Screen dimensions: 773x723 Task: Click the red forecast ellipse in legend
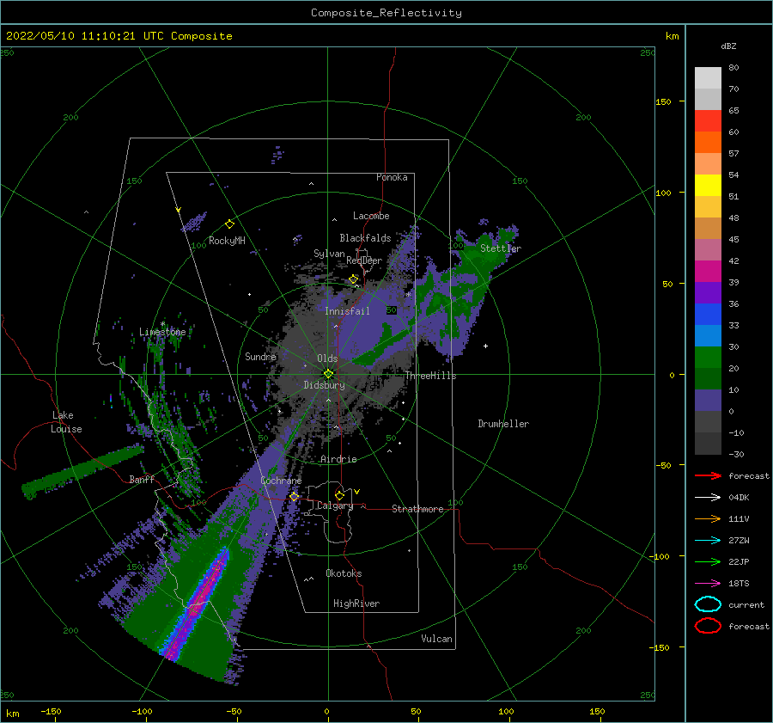tap(708, 626)
